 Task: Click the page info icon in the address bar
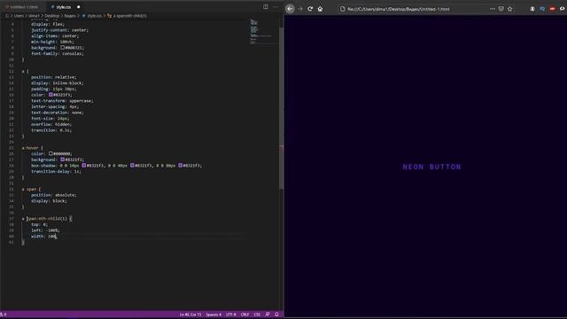pos(343,9)
